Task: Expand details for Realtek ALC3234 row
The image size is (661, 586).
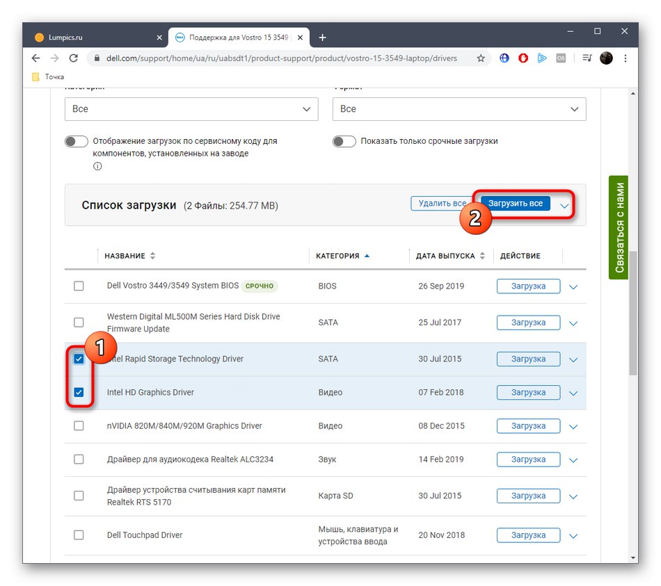Action: coord(573,460)
